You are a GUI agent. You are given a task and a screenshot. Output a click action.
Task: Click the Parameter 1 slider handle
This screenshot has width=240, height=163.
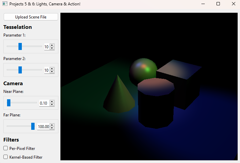coord(20,46)
